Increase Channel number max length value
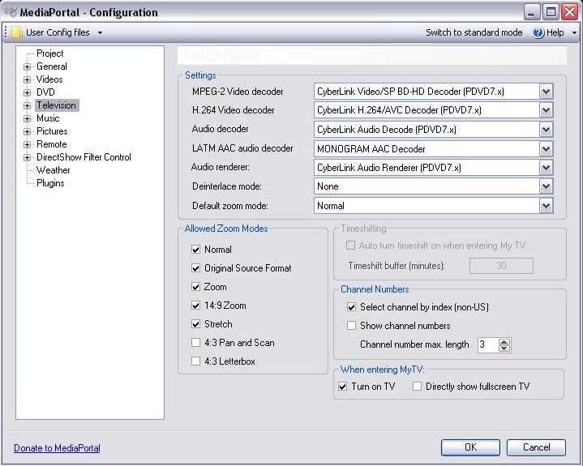This screenshot has height=466, width=583. pyautogui.click(x=504, y=341)
